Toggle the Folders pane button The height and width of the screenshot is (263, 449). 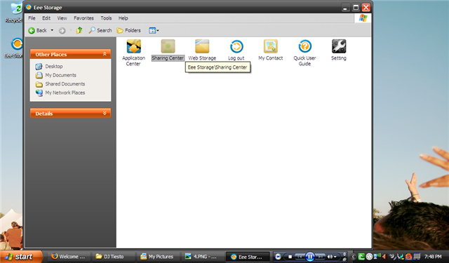[x=129, y=30]
